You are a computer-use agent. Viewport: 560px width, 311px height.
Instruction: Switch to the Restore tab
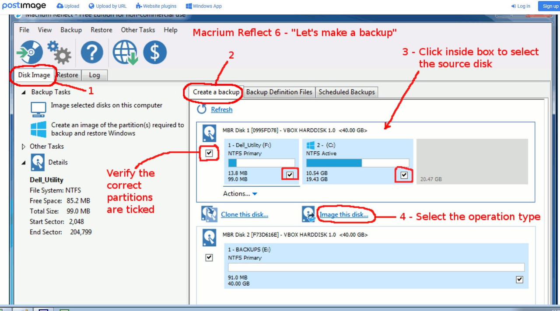click(x=67, y=75)
